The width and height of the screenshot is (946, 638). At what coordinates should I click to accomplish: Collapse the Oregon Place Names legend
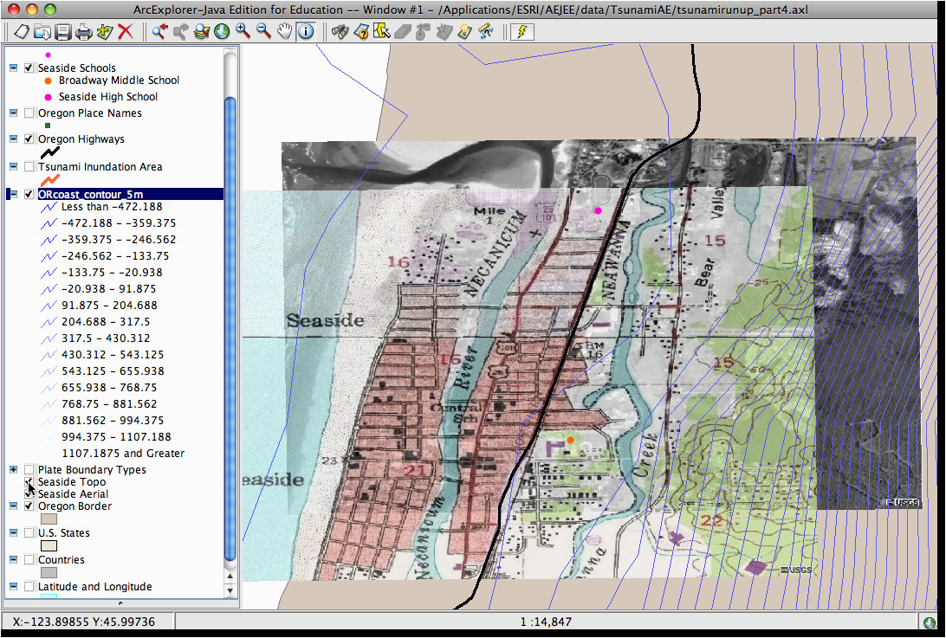pos(13,113)
